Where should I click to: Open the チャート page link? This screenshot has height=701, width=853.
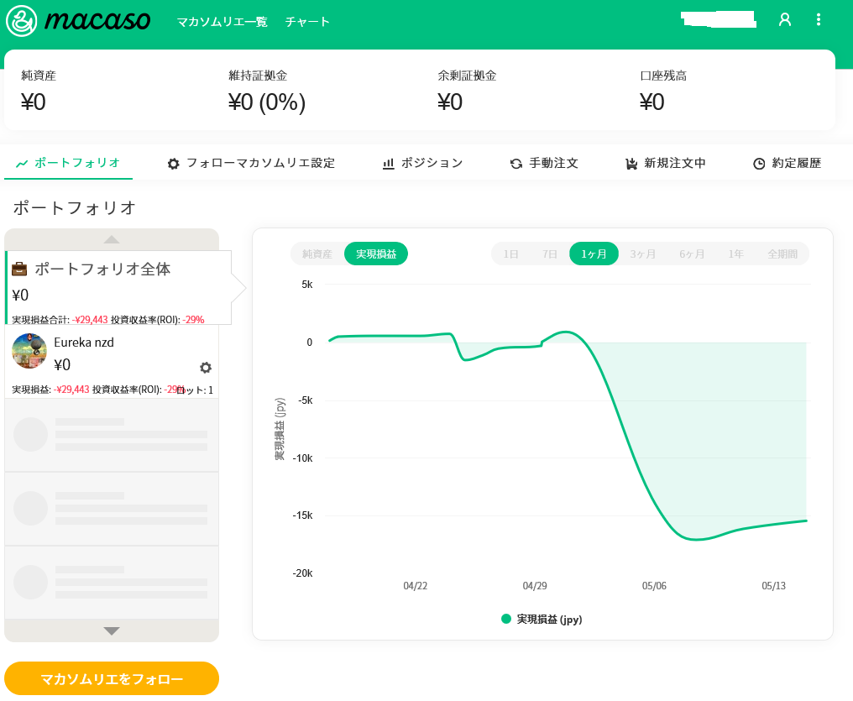(307, 22)
